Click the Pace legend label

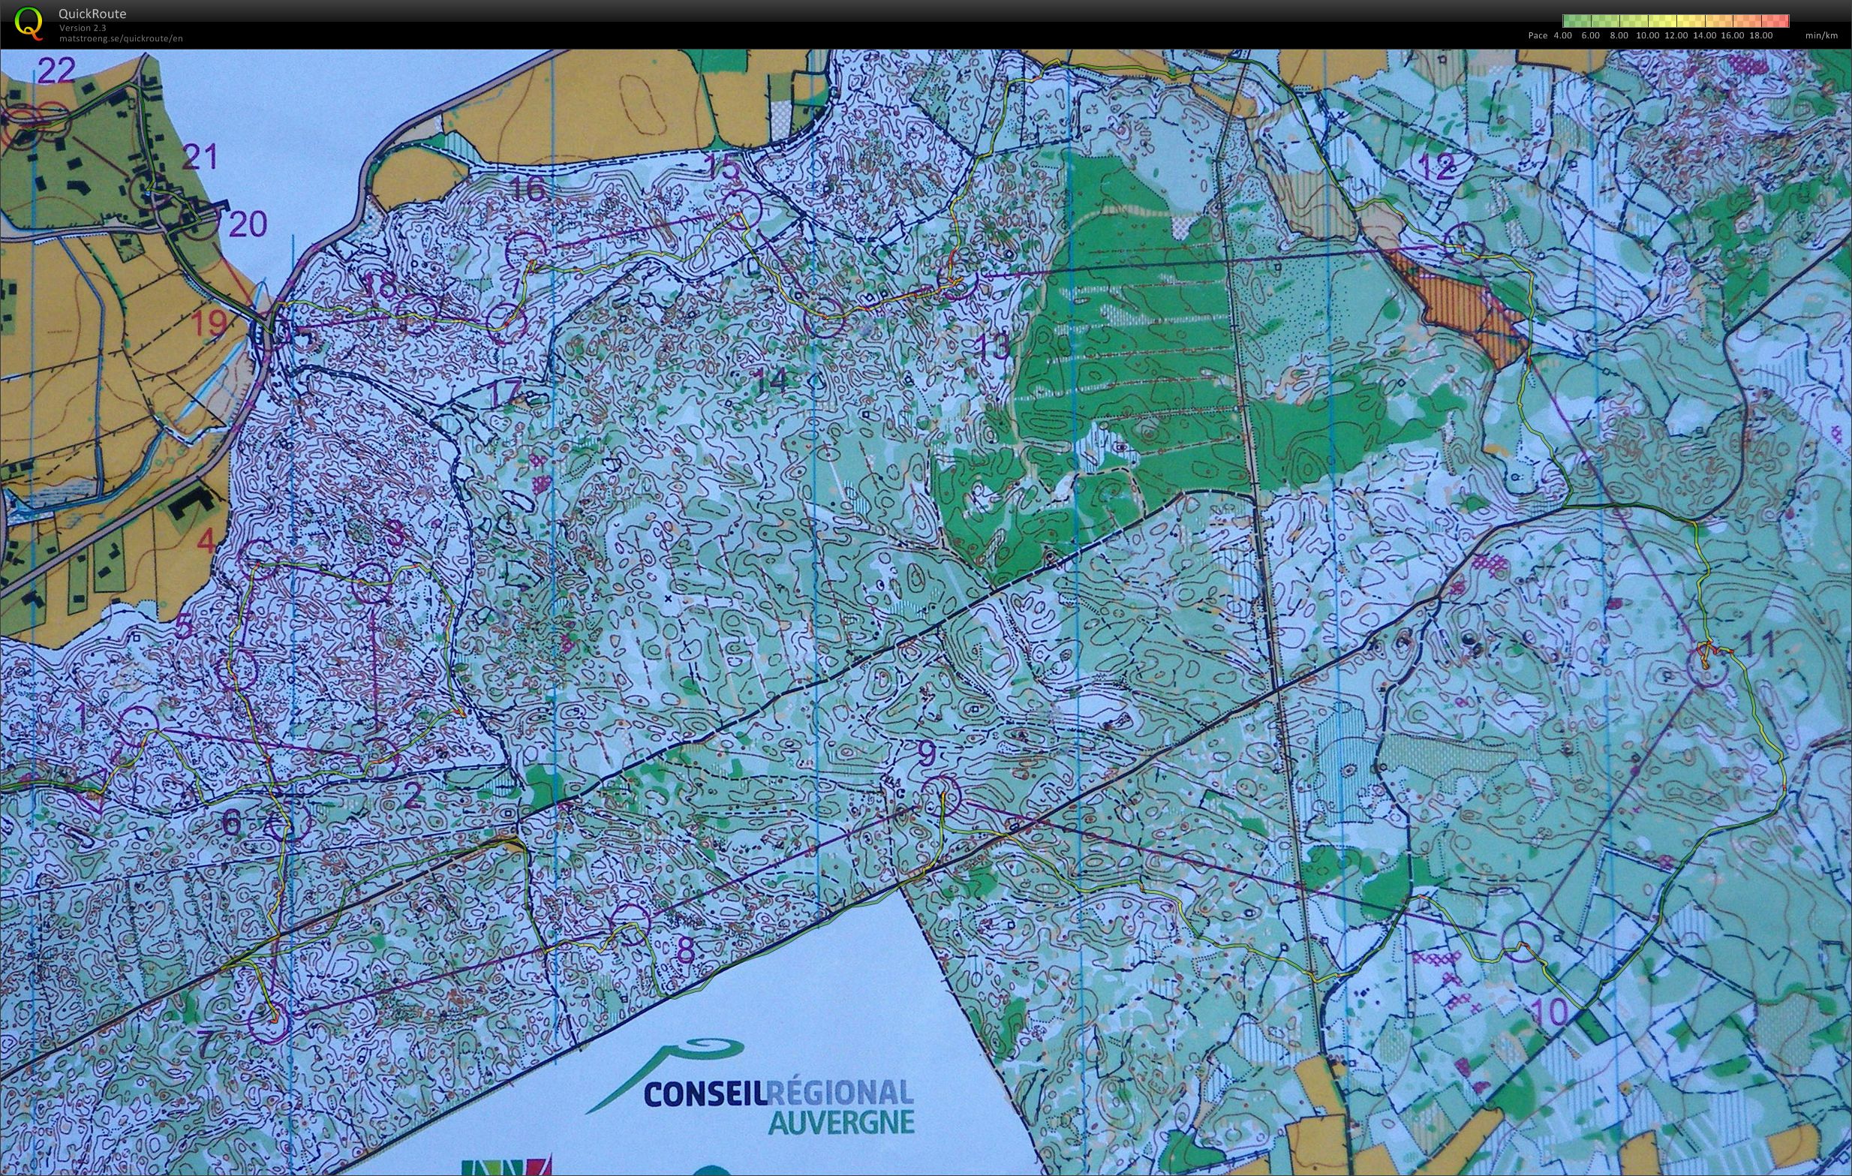(1538, 35)
